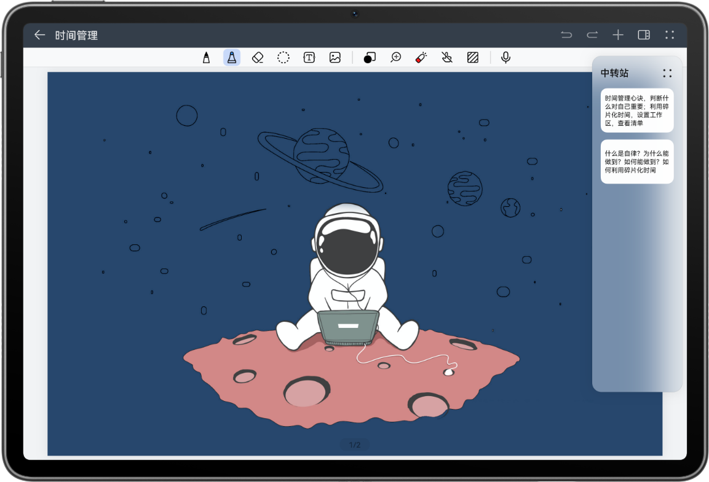Open the zoom magnifier tool
This screenshot has width=709, height=482.
396,58
